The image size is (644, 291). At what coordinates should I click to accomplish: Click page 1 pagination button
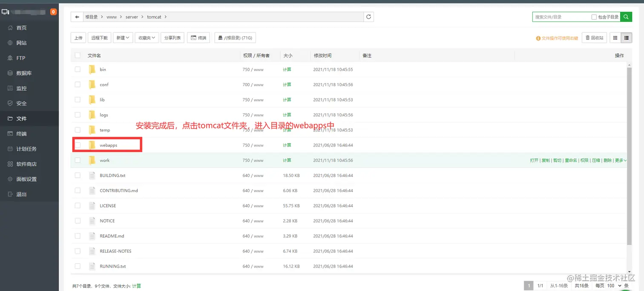528,285
